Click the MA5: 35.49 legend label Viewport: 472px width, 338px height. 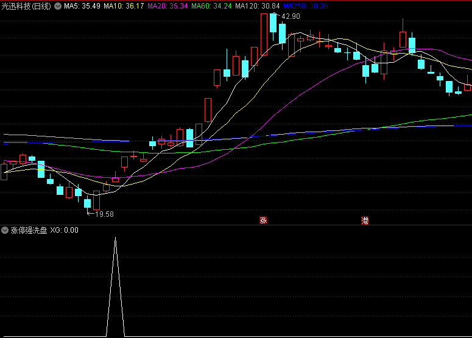tap(82, 6)
